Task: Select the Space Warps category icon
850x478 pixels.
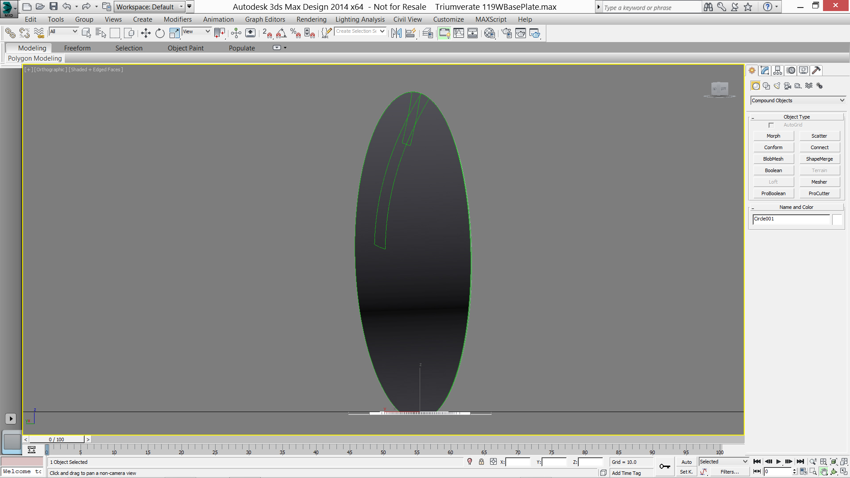Action: coord(809,86)
